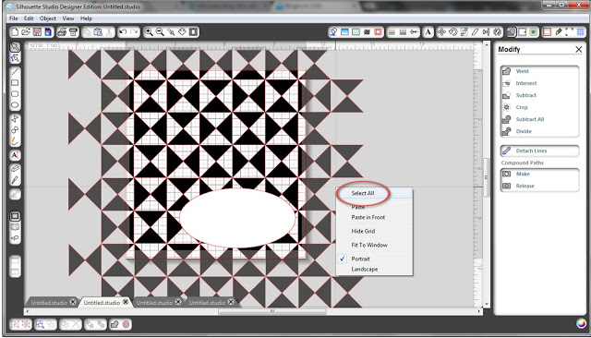
Task: Click Subtract All in Modify panel
Action: click(x=529, y=119)
